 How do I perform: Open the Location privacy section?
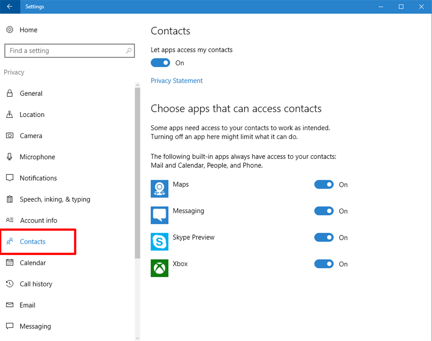[x=32, y=115]
